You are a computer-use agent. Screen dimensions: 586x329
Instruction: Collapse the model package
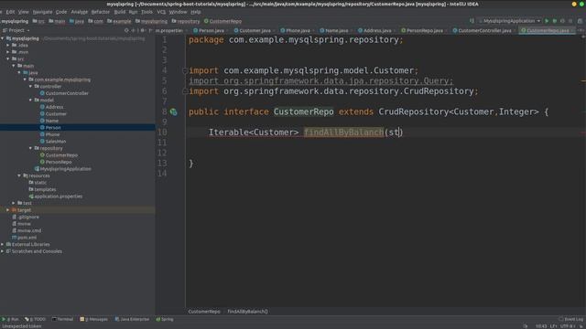tap(30, 100)
